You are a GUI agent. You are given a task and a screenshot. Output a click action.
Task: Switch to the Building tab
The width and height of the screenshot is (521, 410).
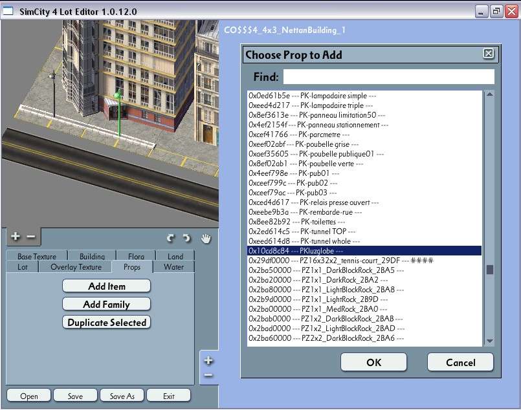tap(92, 256)
